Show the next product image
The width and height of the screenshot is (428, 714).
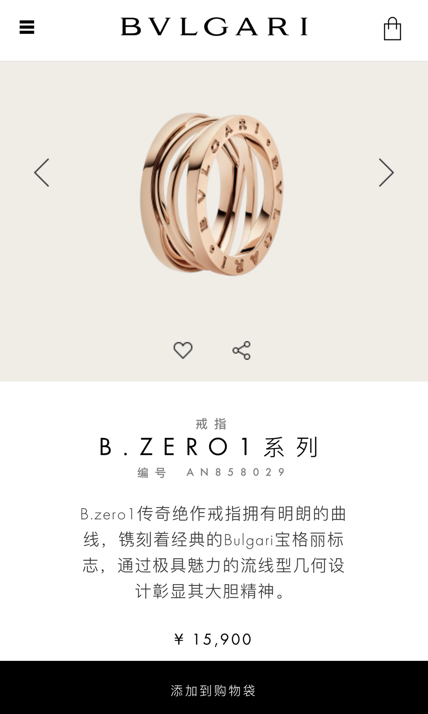(x=386, y=173)
